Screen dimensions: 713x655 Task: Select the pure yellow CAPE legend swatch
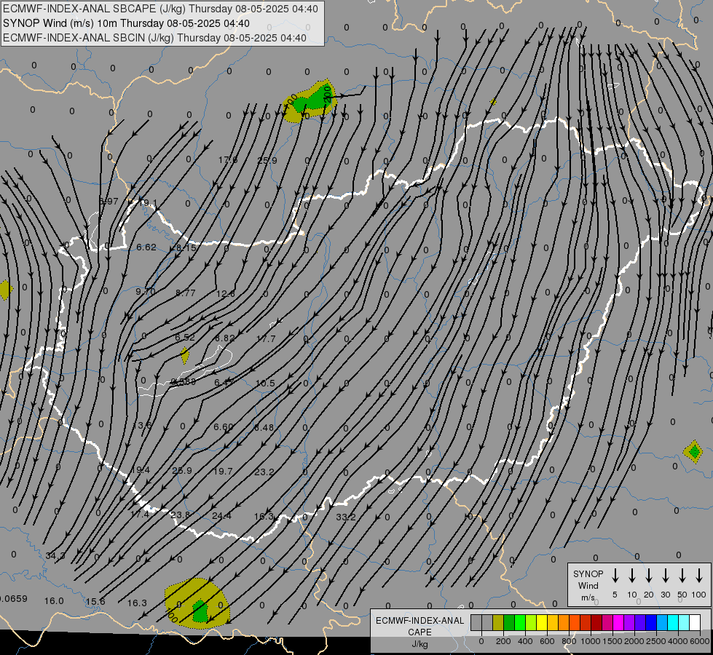coord(542,622)
